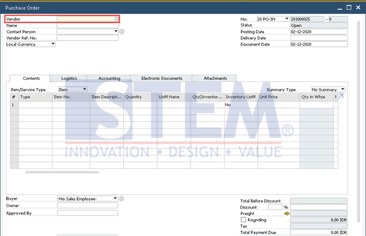Maximize the Purchase Order window
Screen dimensions: 366x236
pos(349,8)
